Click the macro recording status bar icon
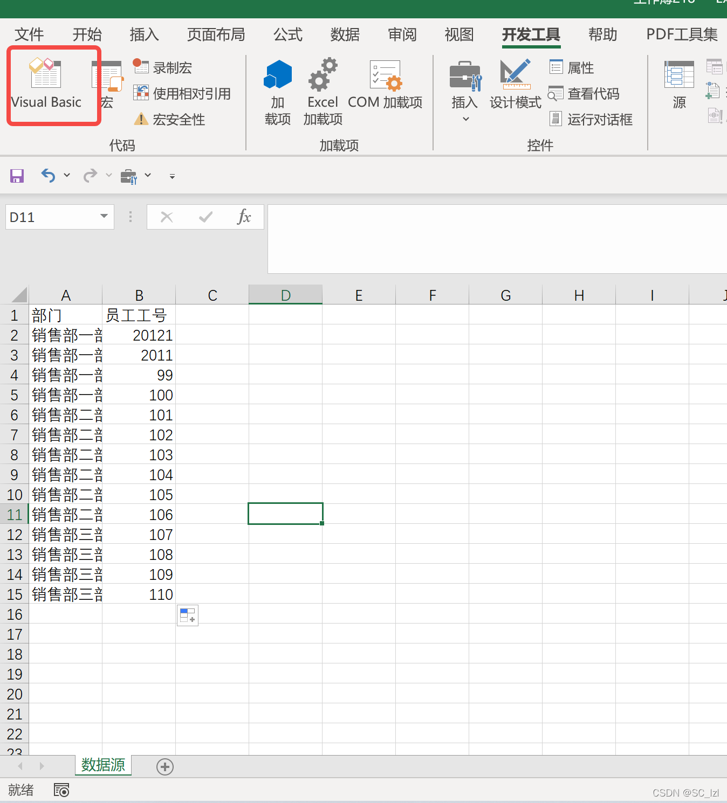This screenshot has height=803, width=727. tap(61, 790)
